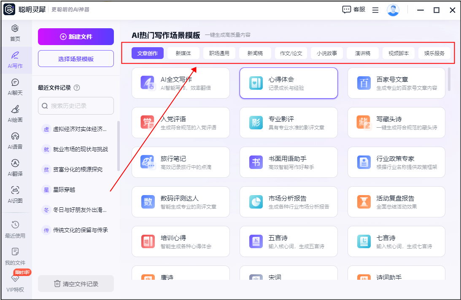Open 最近使用 in the sidebar

15,229
